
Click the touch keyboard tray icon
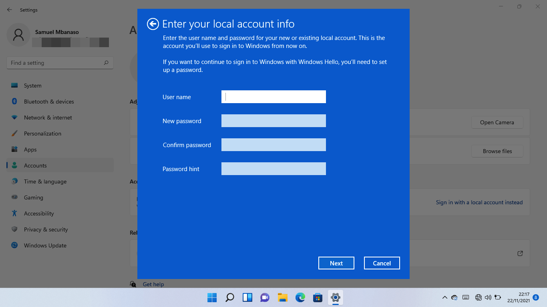click(x=466, y=297)
